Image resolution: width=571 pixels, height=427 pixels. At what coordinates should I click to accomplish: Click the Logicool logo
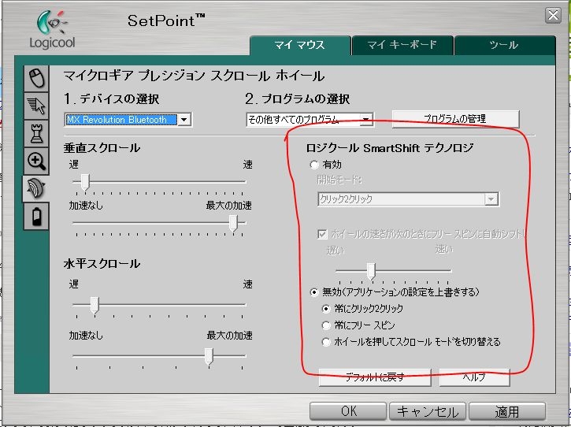coord(52,30)
